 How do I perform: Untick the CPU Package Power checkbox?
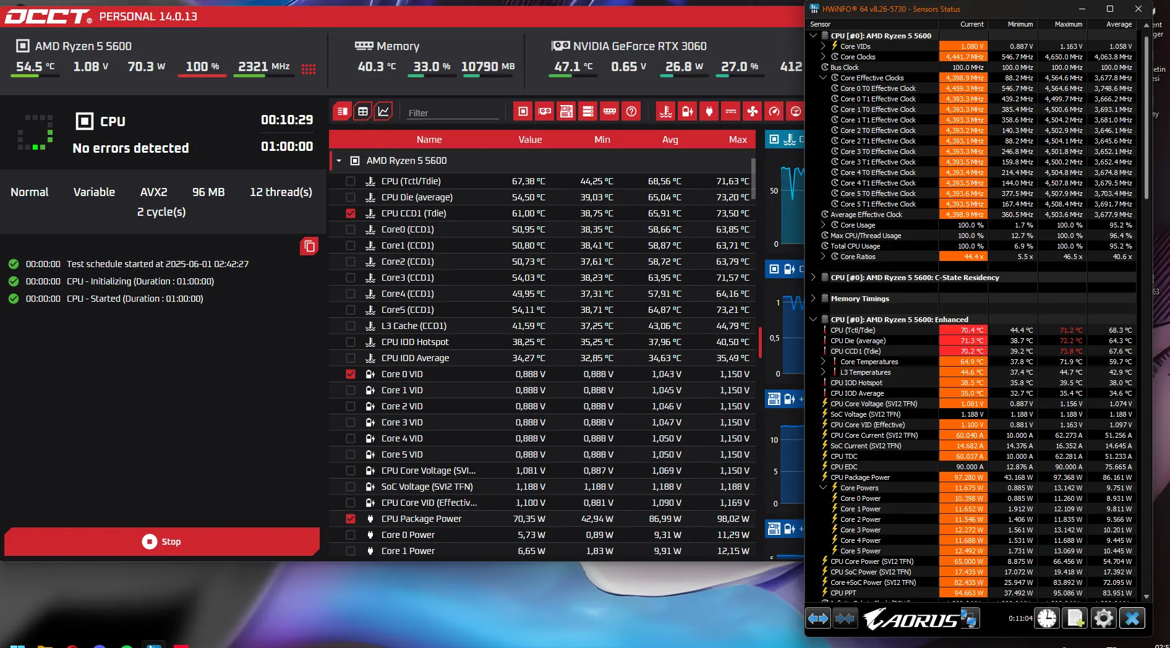(x=351, y=519)
